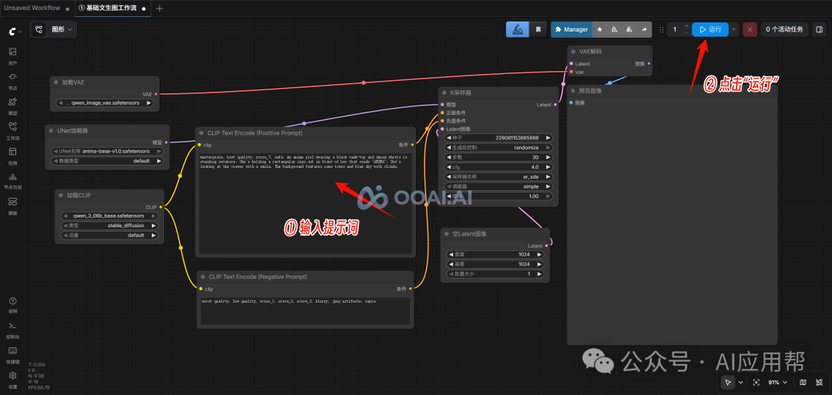
Task: Increase 宽度 1024 with right arrow
Action: pyautogui.click(x=539, y=255)
